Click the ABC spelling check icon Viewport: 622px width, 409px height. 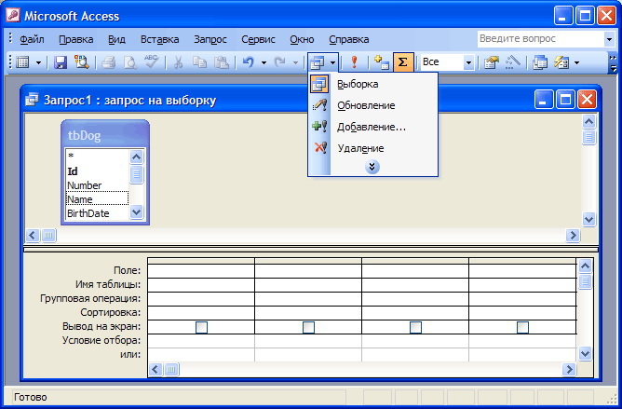pyautogui.click(x=152, y=62)
